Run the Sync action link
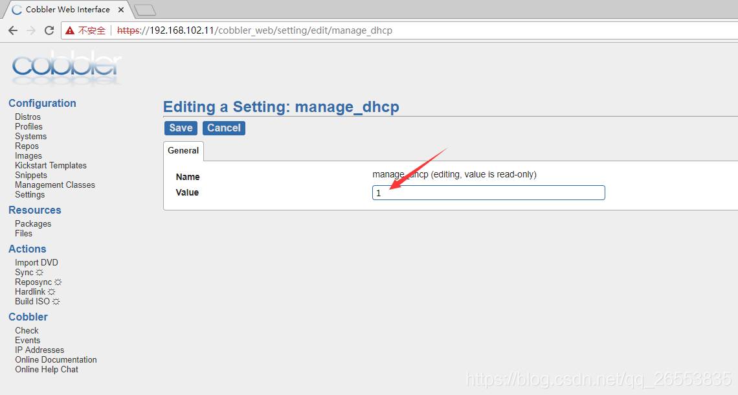Screen dimensions: 738x395 (x=24, y=273)
